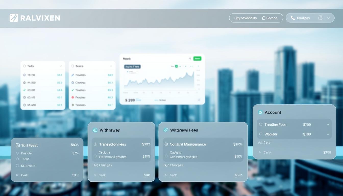Toggle the circle beside Transaction Fees in Withdrawes
343x196 pixels.
95,144
